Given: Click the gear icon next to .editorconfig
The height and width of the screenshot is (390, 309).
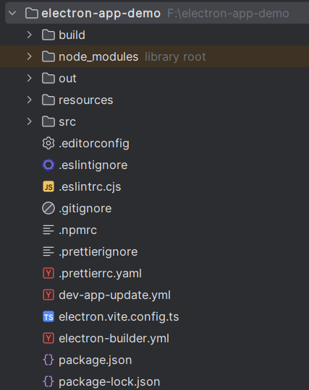Looking at the screenshot, I should coord(48,143).
